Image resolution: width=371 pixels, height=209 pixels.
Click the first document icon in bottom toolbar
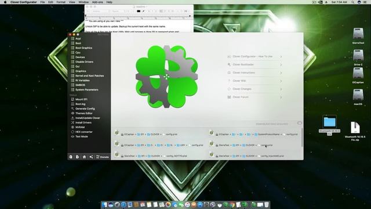71,157
